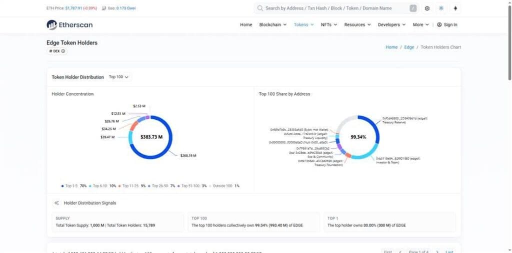This screenshot has width=512, height=253.
Task: Click the # DEX tag badge
Action: [x=57, y=51]
